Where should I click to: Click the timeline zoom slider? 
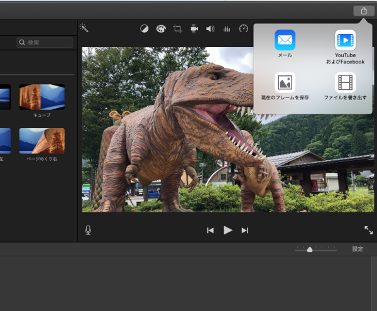[x=310, y=249]
